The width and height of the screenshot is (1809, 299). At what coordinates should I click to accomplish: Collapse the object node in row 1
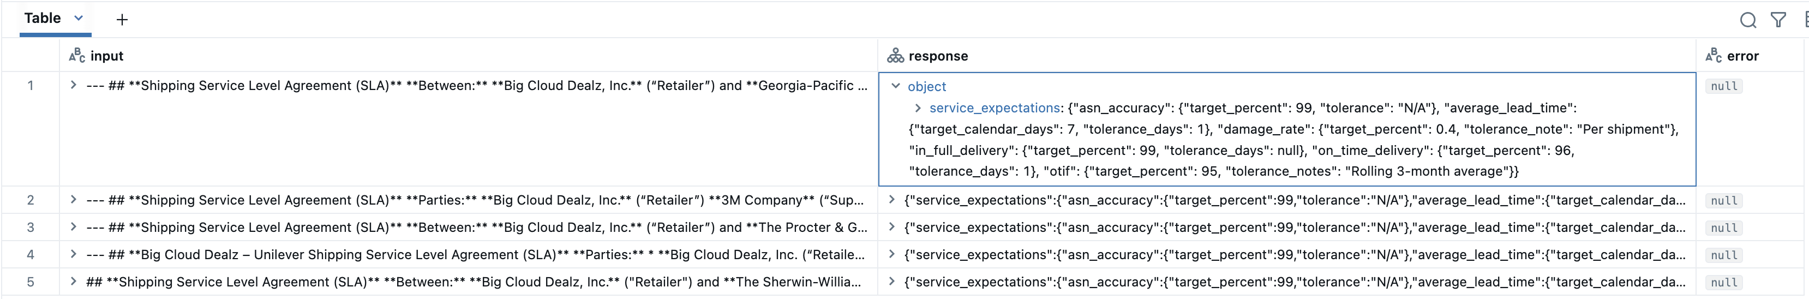point(895,86)
